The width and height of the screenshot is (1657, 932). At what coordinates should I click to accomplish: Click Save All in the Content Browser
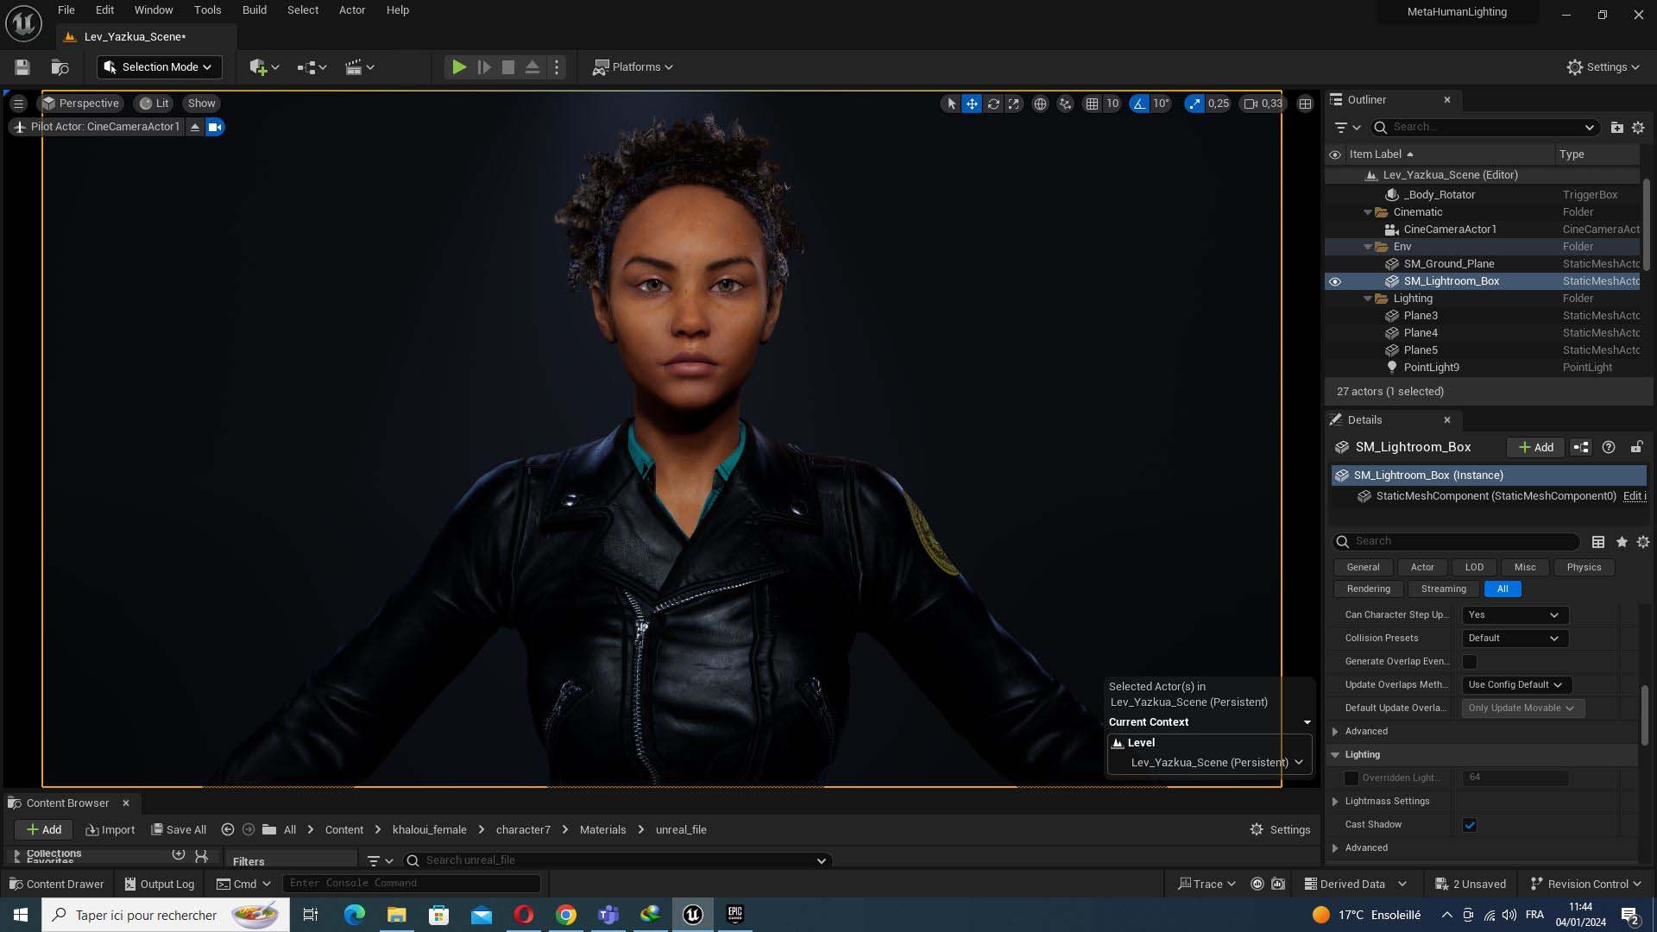point(179,830)
